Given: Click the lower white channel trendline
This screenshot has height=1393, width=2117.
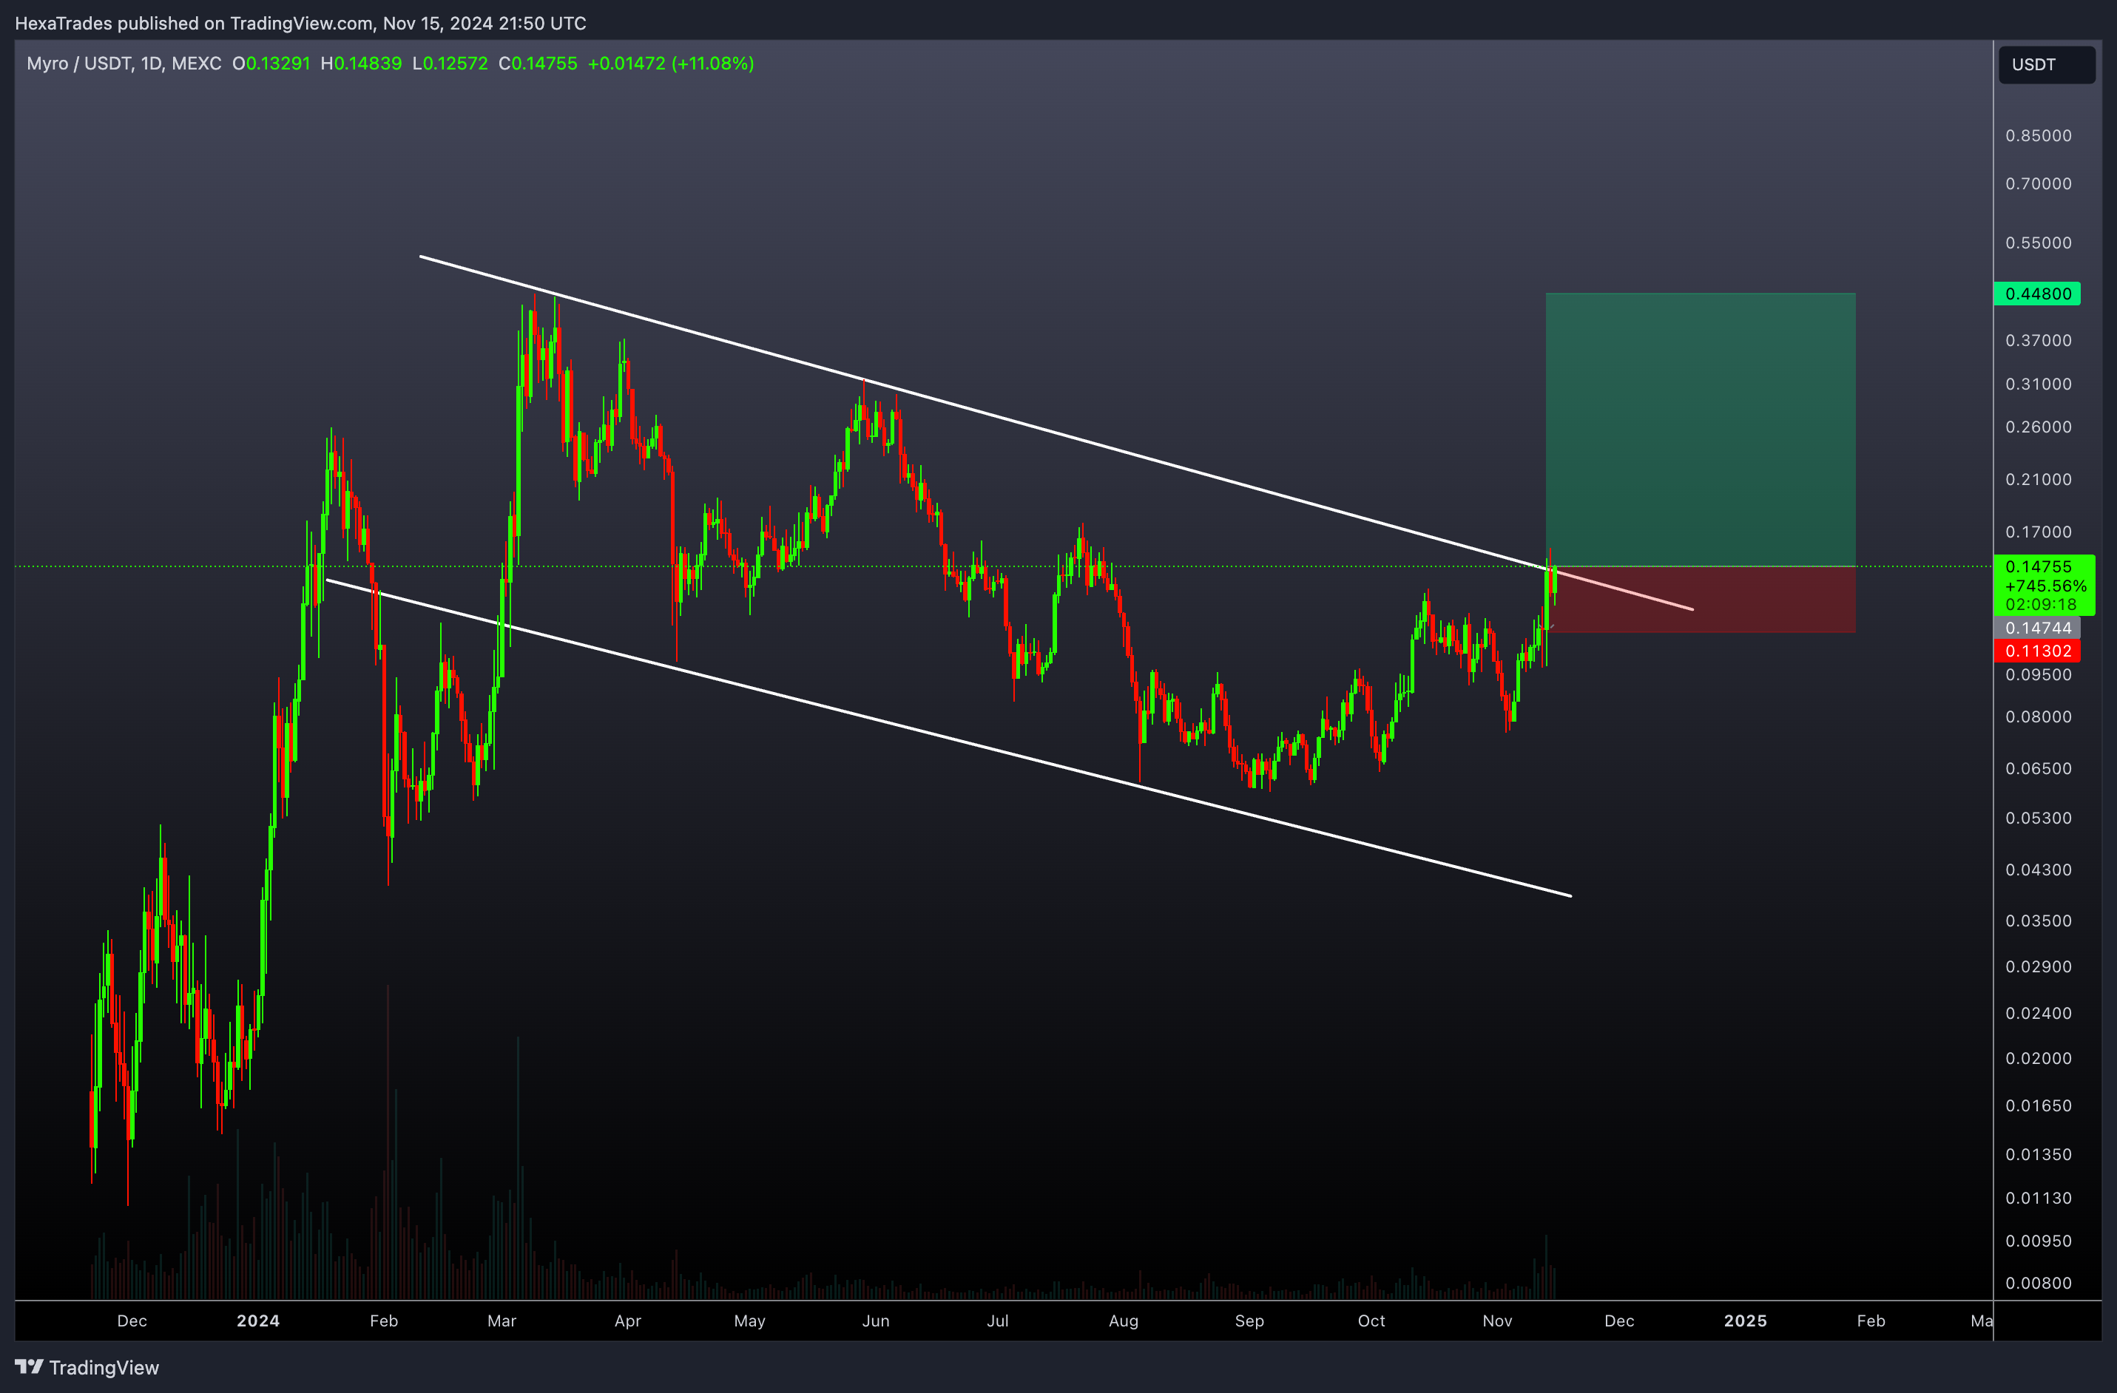Looking at the screenshot, I should 948,738.
